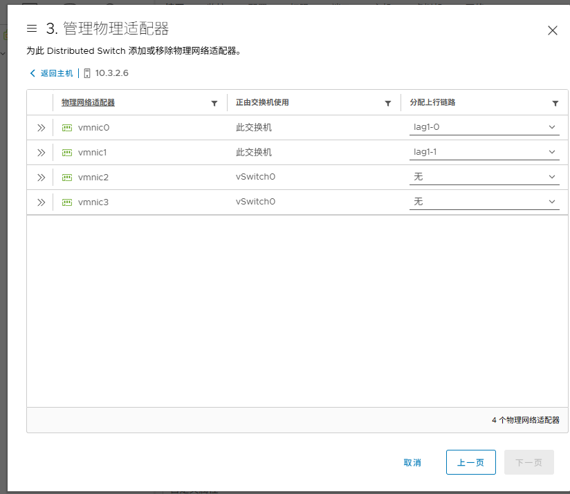Expand details of vmnic1 row

(41, 153)
